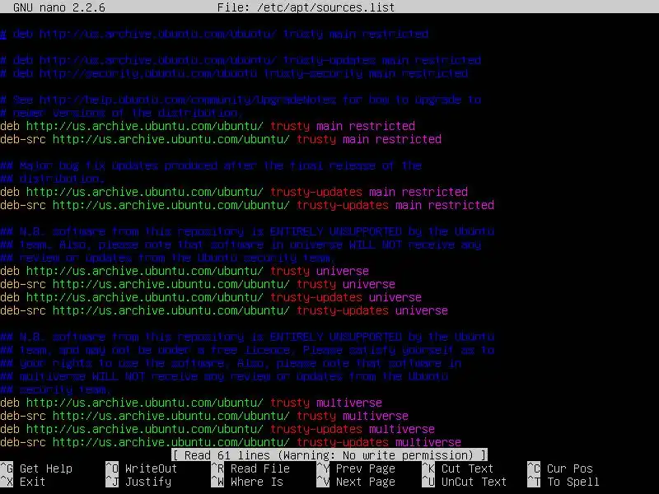Click the 'multiverse WILL NOT receive any review' comment
659x494 pixels.
[x=224, y=376]
